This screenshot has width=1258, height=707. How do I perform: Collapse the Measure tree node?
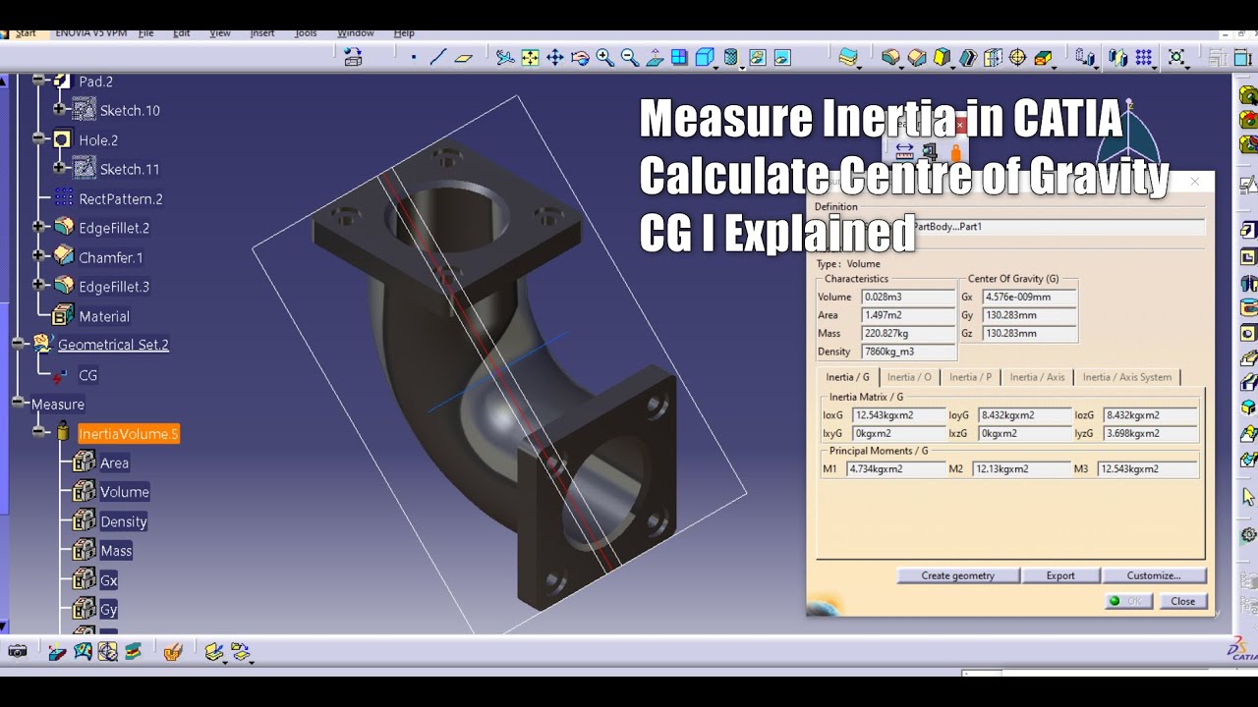coord(18,403)
